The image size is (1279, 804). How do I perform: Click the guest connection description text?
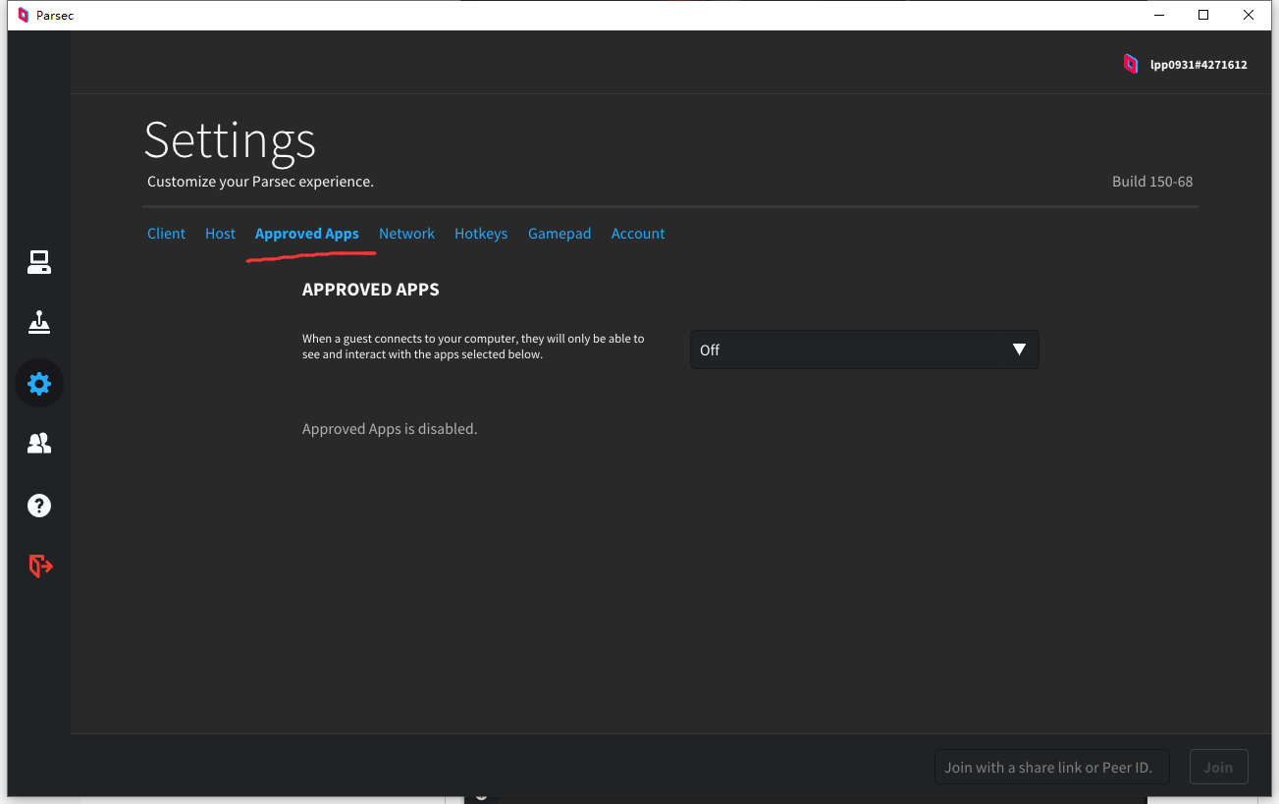point(473,347)
